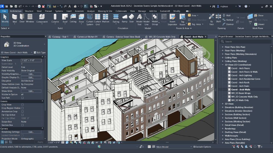Image resolution: width=273 pixels, height=153 pixels.
Task: Toggle the Far Clip Active checkbox
Action: coord(22,115)
